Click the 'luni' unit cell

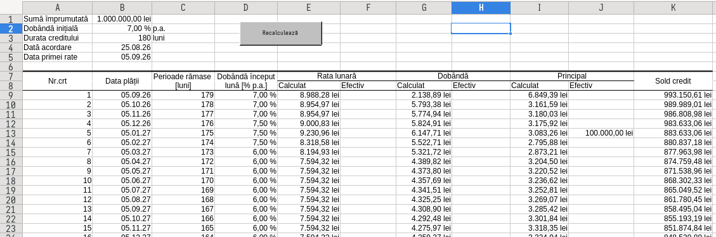click(x=183, y=38)
